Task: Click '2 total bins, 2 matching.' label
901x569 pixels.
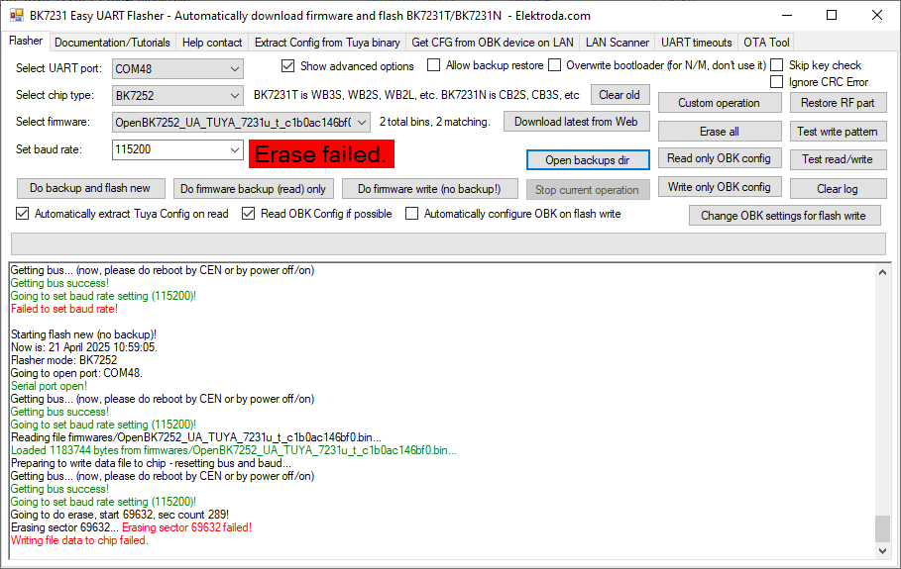Action: click(435, 122)
